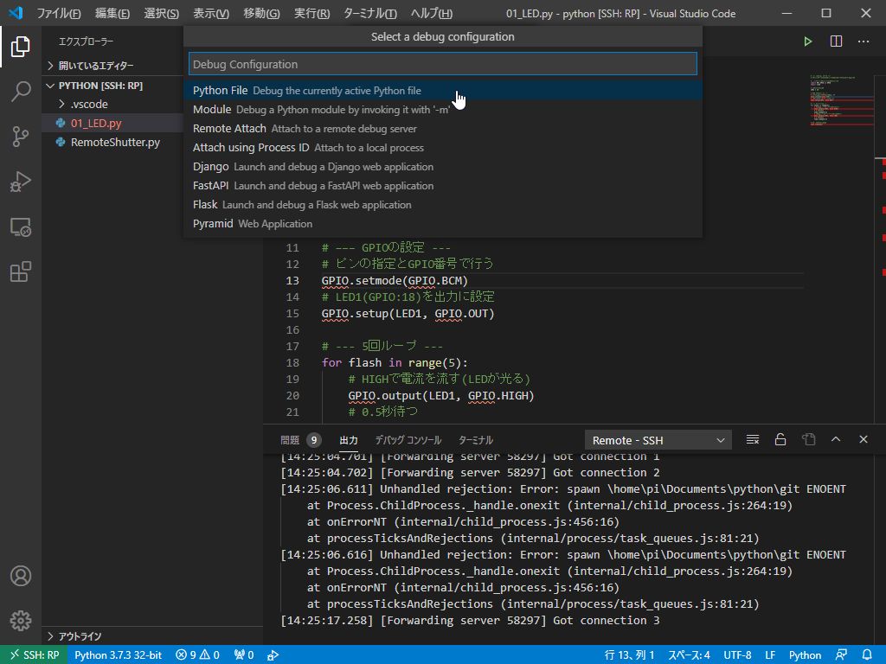The image size is (886, 664).
Task: Open the feedback icon in status bar
Action: (841, 655)
